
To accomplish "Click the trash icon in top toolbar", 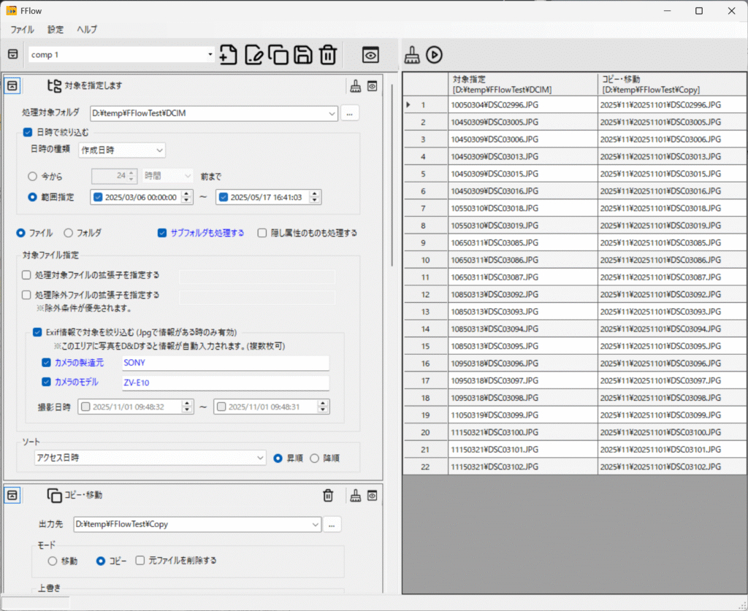I will click(x=329, y=55).
